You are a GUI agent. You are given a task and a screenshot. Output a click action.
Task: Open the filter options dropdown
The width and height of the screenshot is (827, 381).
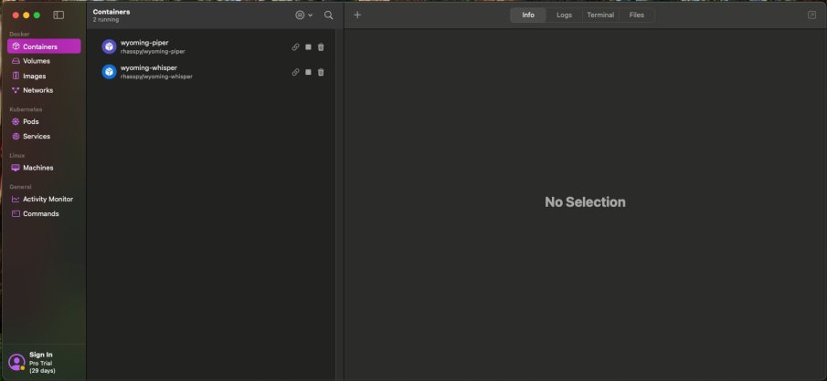point(303,15)
